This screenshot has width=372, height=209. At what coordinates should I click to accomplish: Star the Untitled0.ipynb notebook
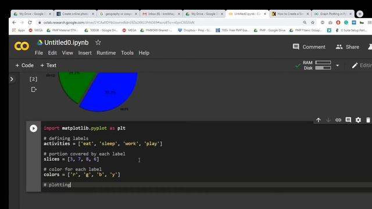point(98,42)
